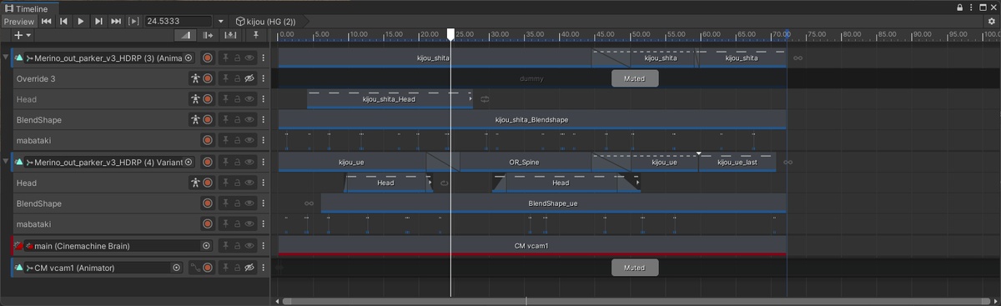Click the Muted label on Override 3 track

[635, 78]
